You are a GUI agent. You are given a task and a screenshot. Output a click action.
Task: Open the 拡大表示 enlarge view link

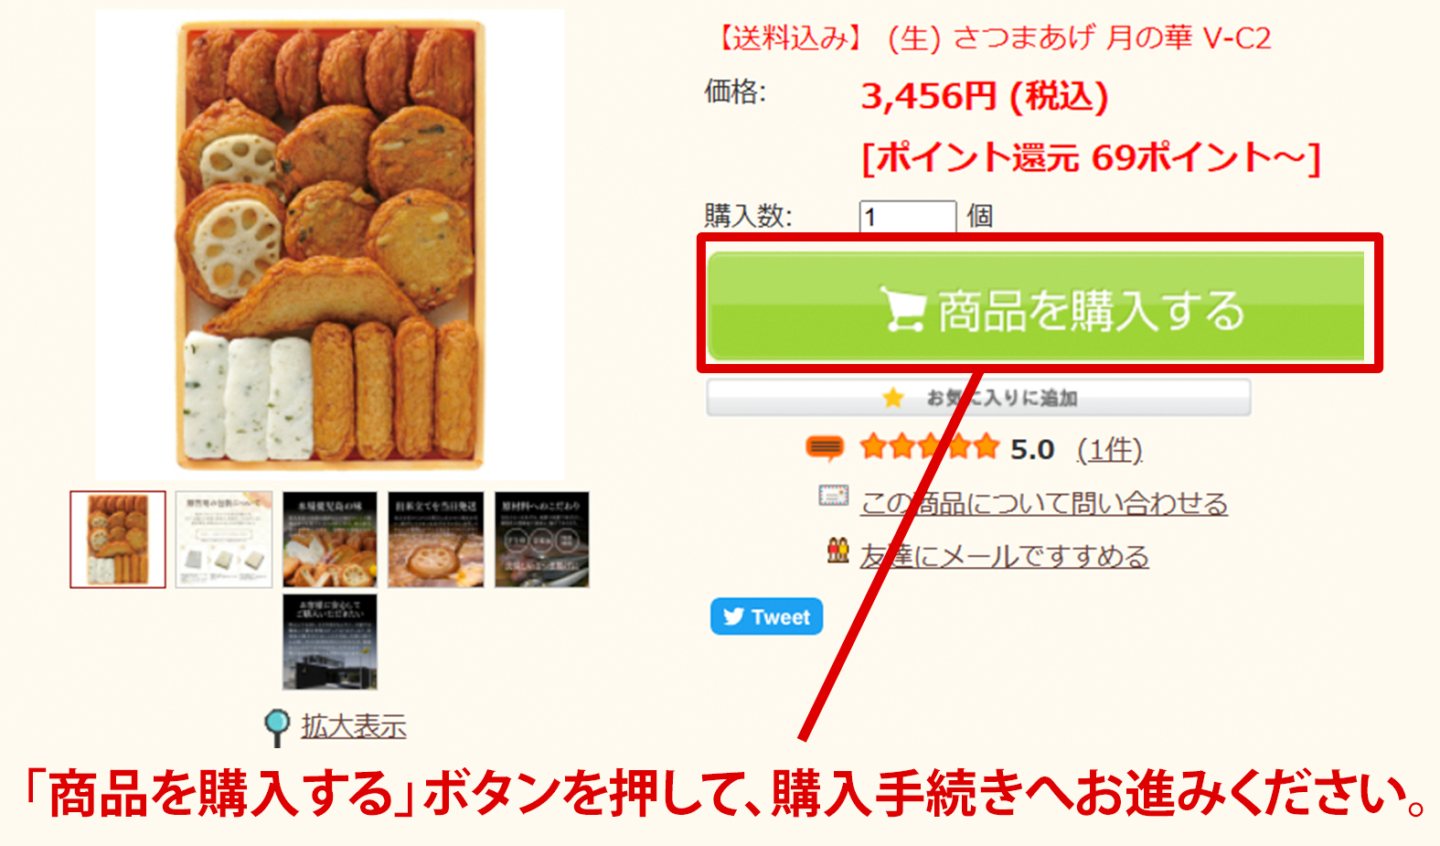[354, 726]
